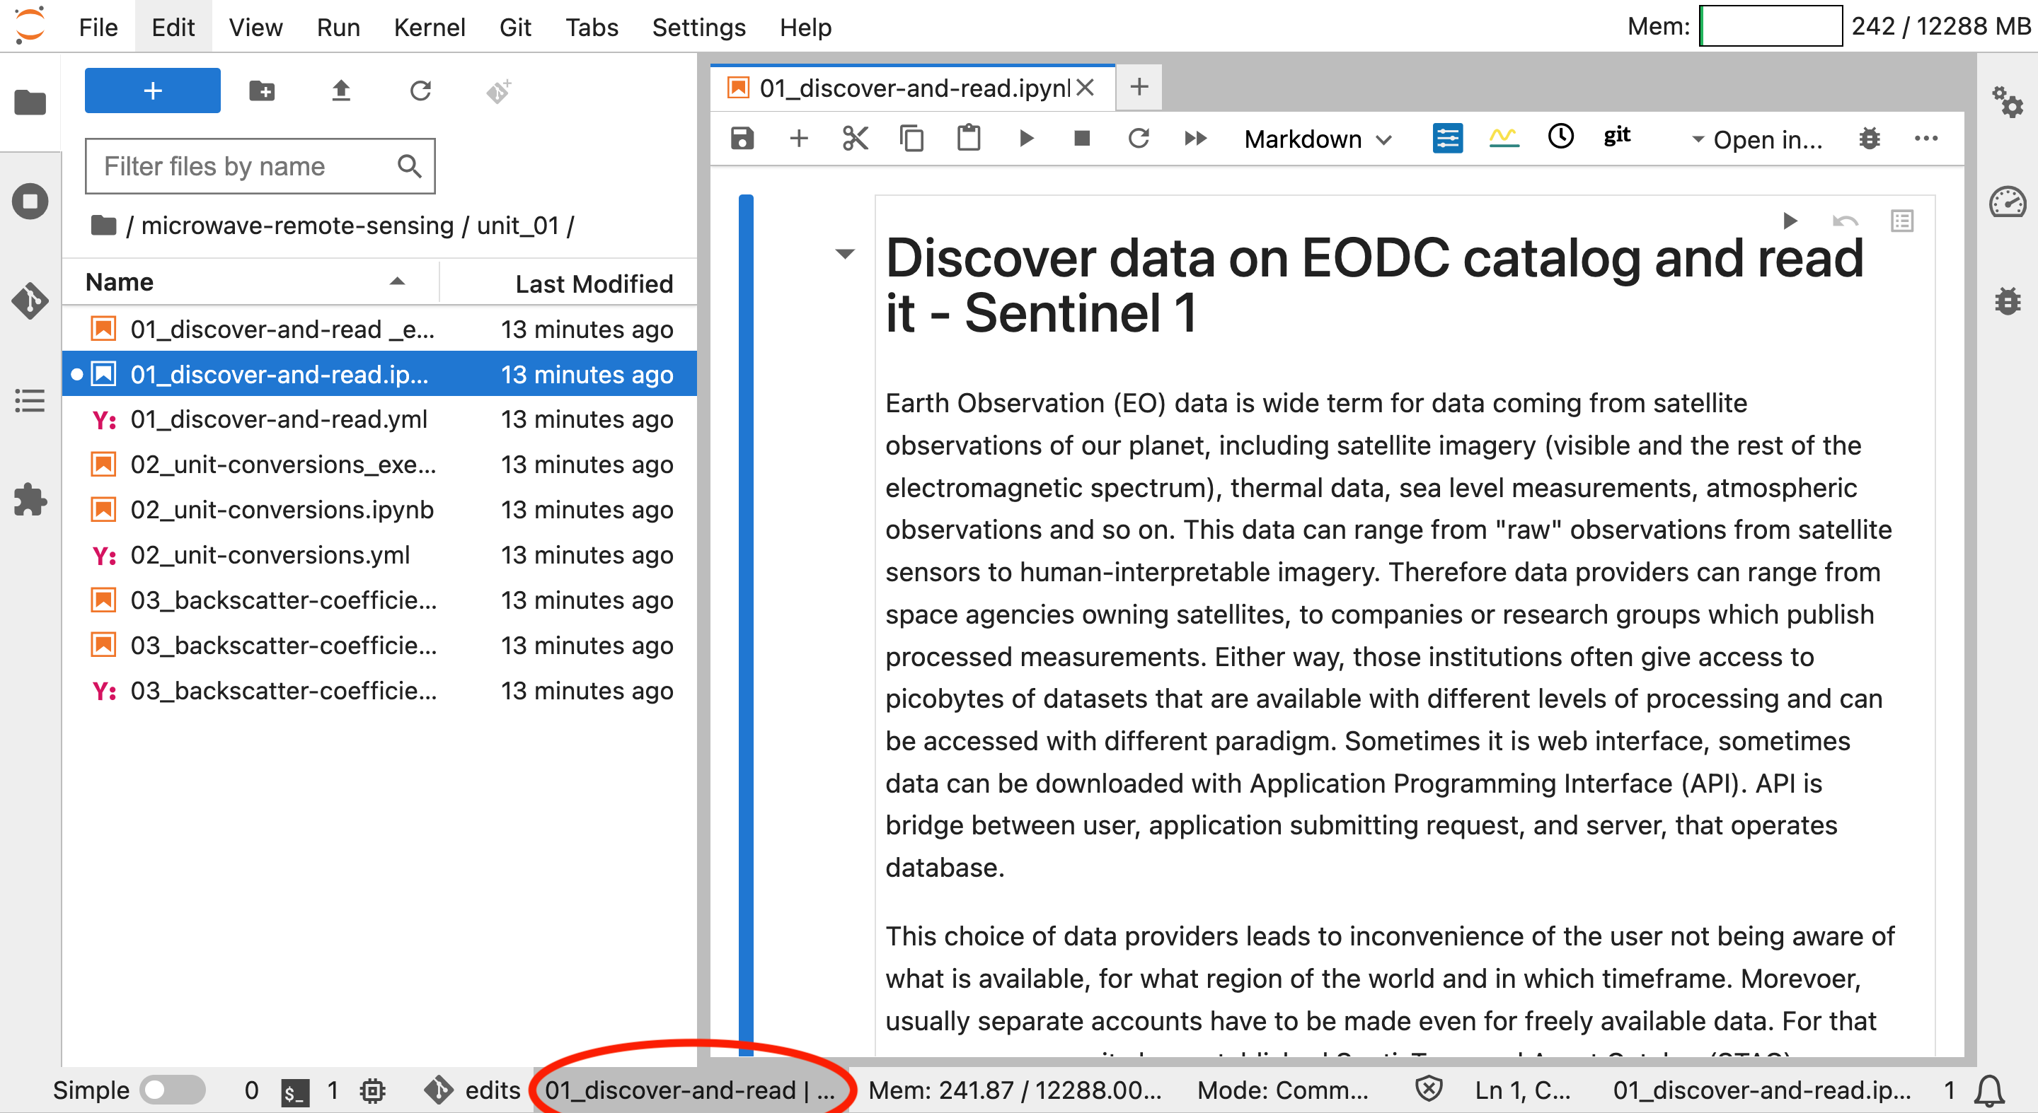Open 02_unit-conversions.ipynb file
Image resolution: width=2038 pixels, height=1113 pixels.
pyautogui.click(x=282, y=510)
